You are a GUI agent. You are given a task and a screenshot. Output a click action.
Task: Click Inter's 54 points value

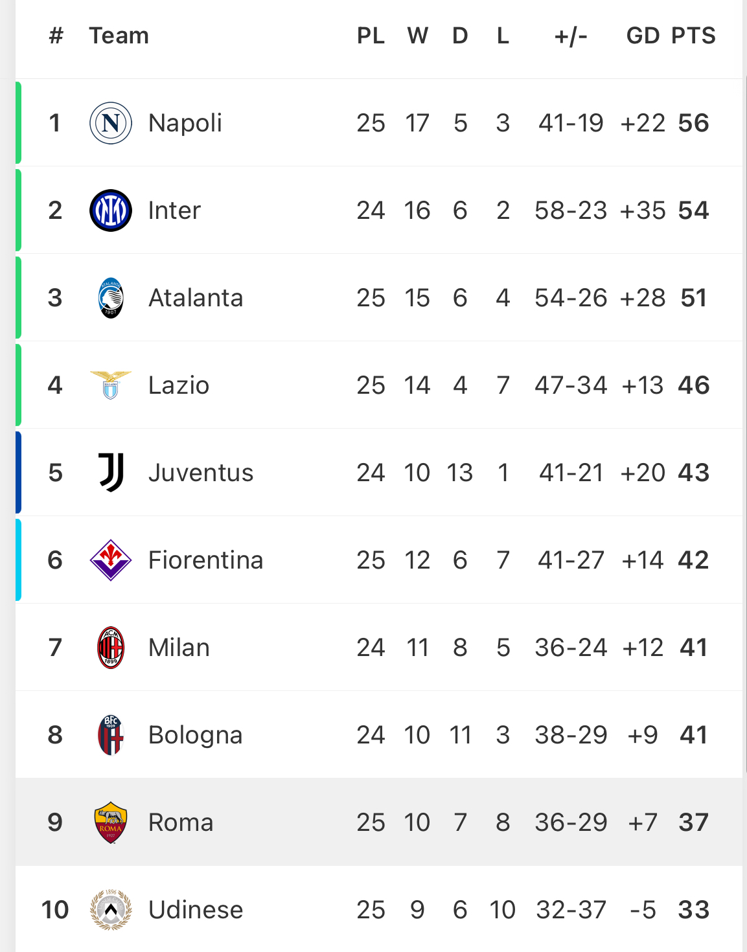tap(693, 210)
